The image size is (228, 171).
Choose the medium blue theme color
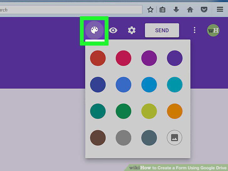(123, 85)
